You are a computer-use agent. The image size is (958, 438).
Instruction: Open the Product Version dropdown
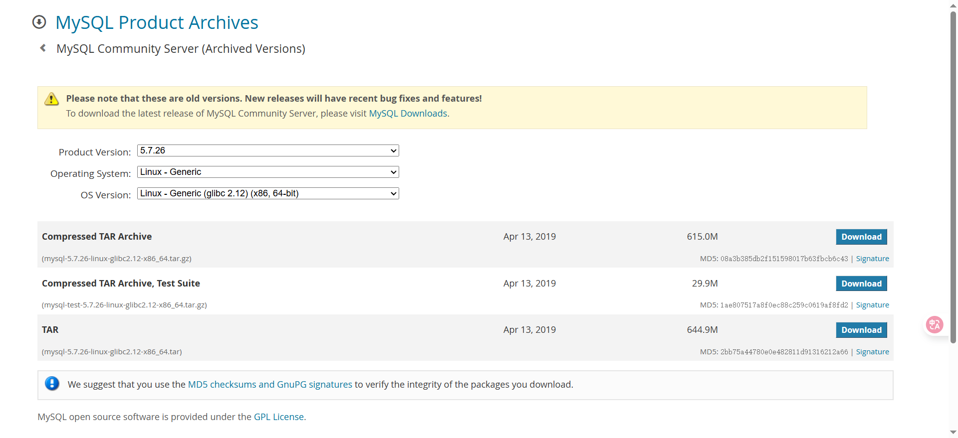268,150
